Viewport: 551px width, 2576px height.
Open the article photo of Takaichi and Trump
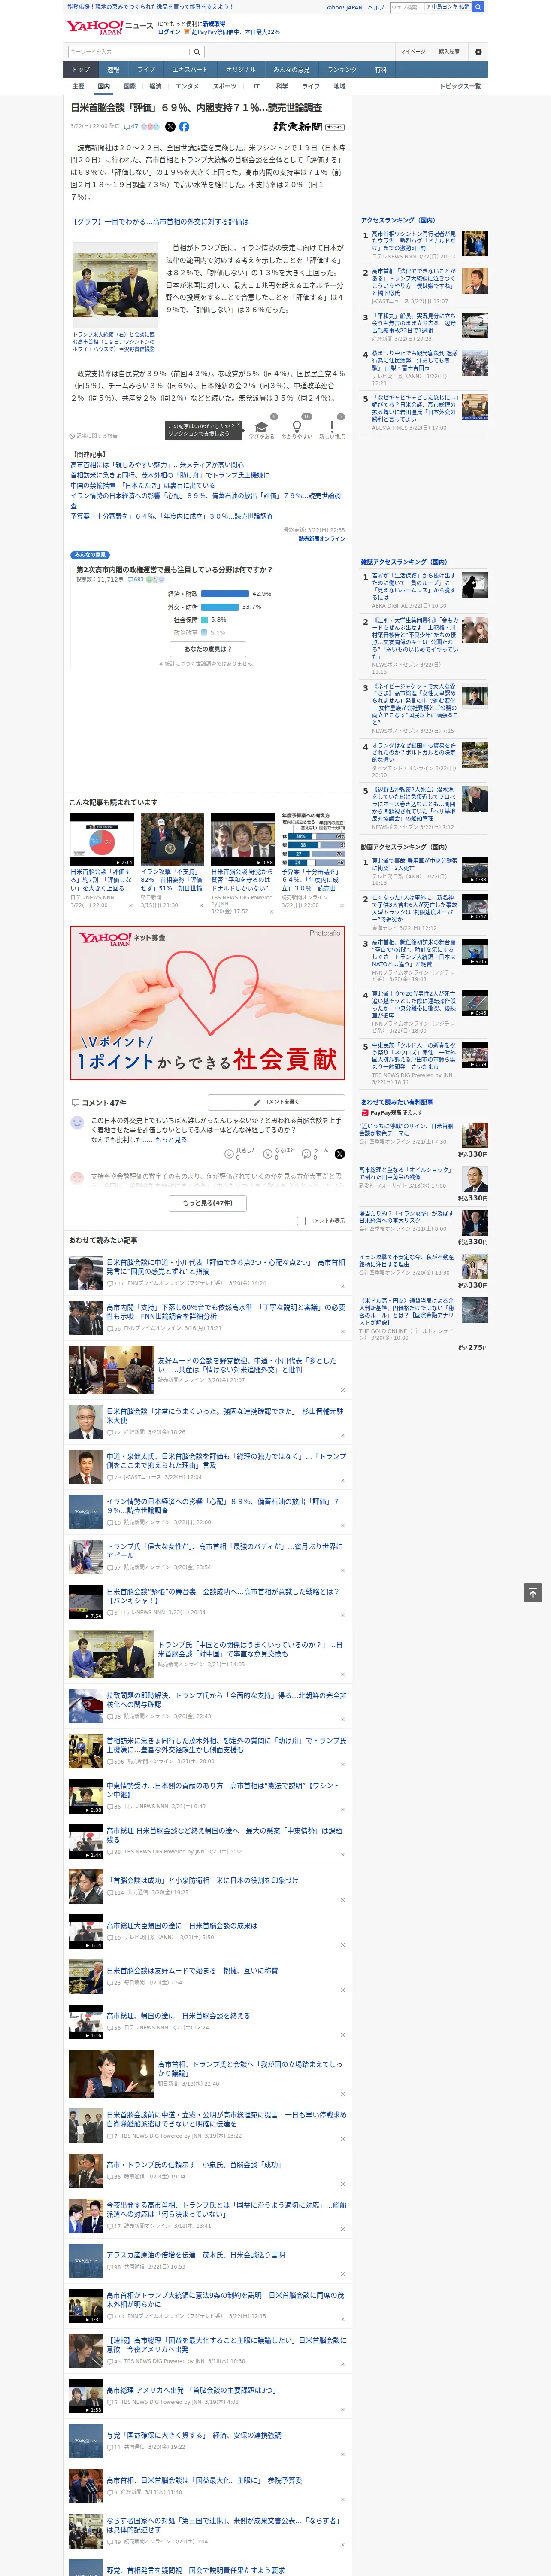(x=115, y=285)
